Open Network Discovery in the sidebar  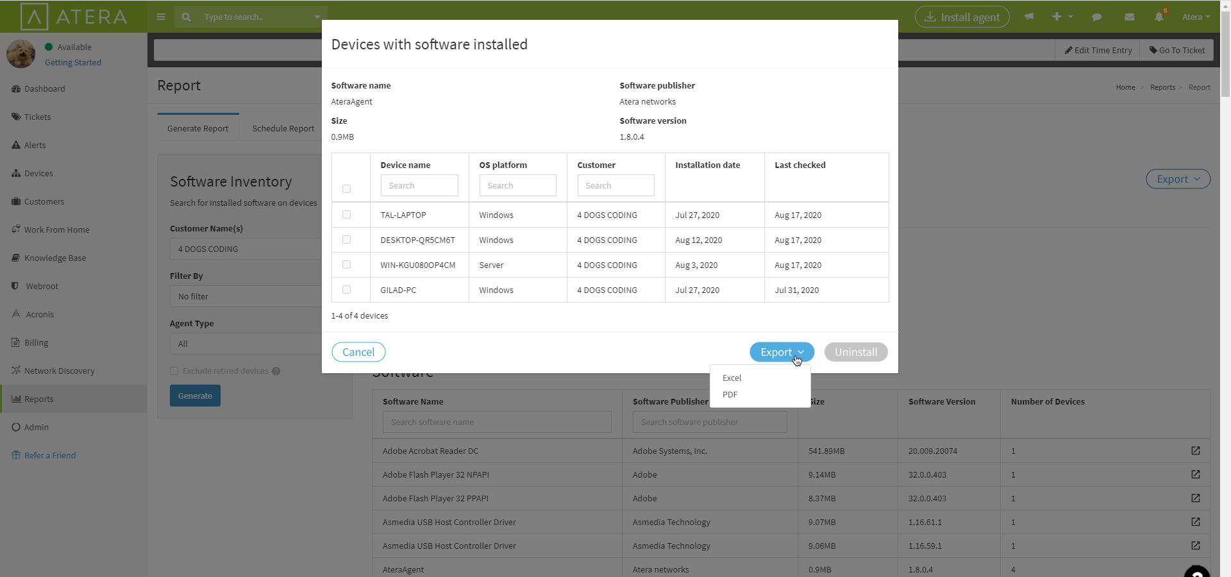point(59,371)
